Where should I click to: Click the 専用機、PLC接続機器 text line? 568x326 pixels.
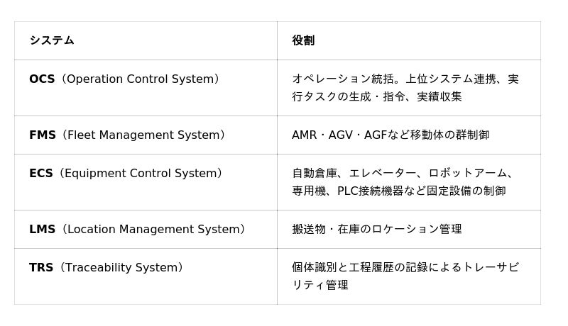pos(399,191)
